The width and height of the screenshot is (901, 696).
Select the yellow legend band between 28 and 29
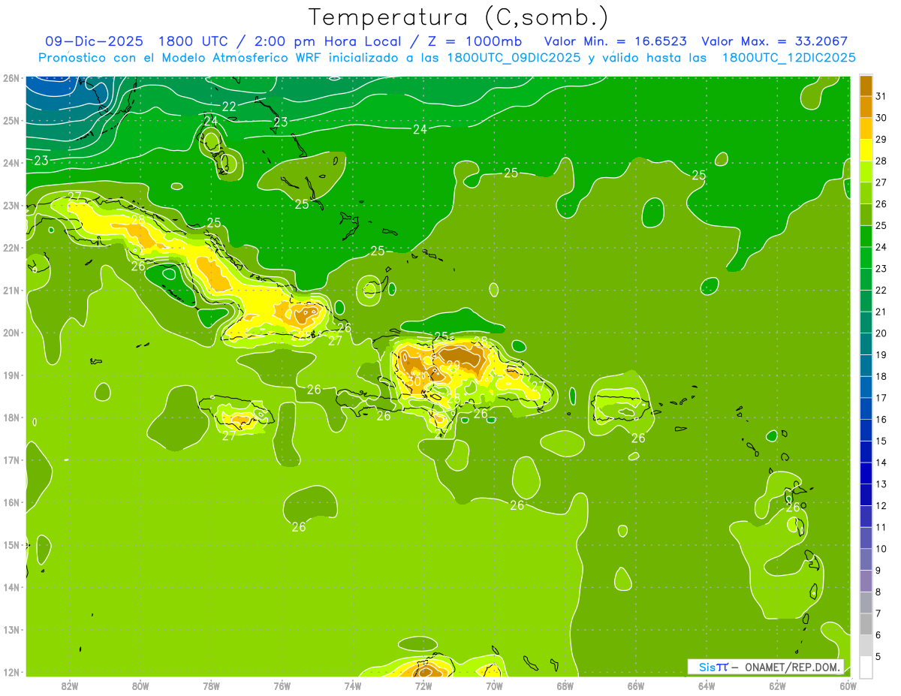click(x=866, y=150)
